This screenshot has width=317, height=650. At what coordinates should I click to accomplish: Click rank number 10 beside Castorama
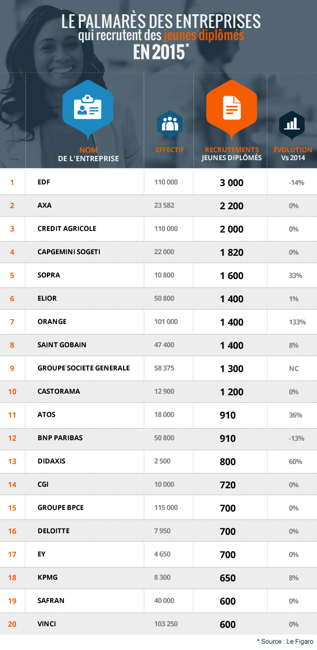click(x=13, y=392)
